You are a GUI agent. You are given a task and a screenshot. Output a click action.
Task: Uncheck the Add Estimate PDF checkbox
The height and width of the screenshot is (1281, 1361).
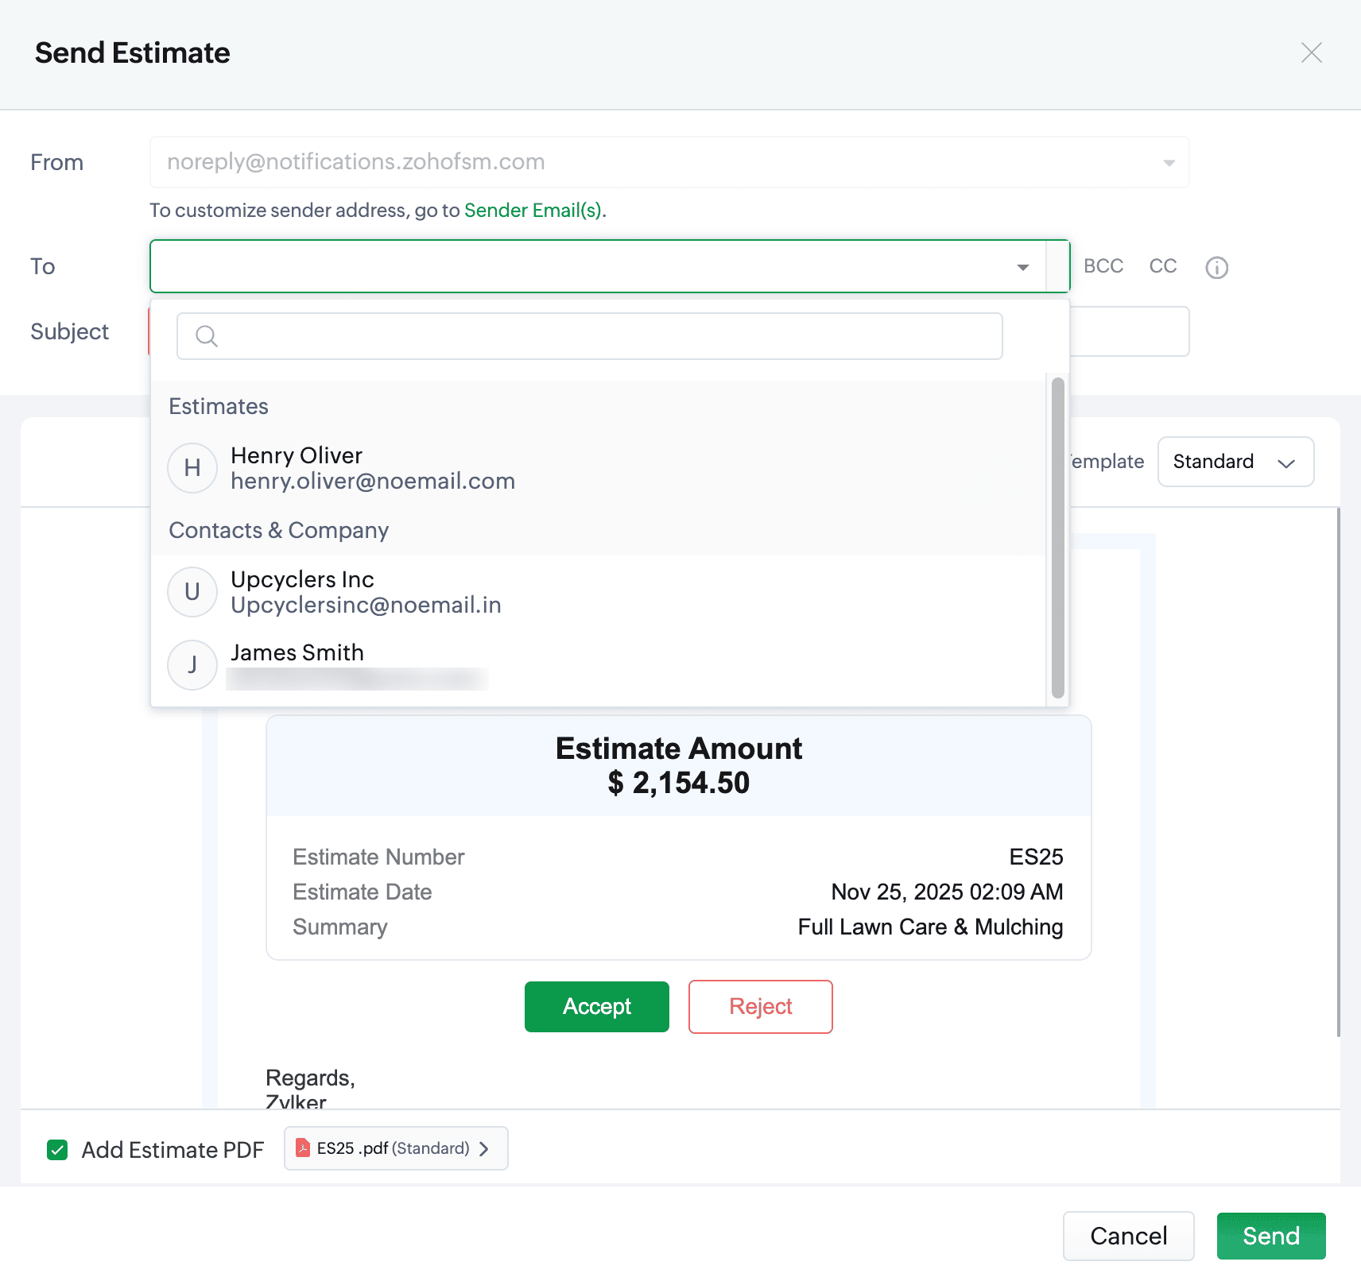[57, 1150]
